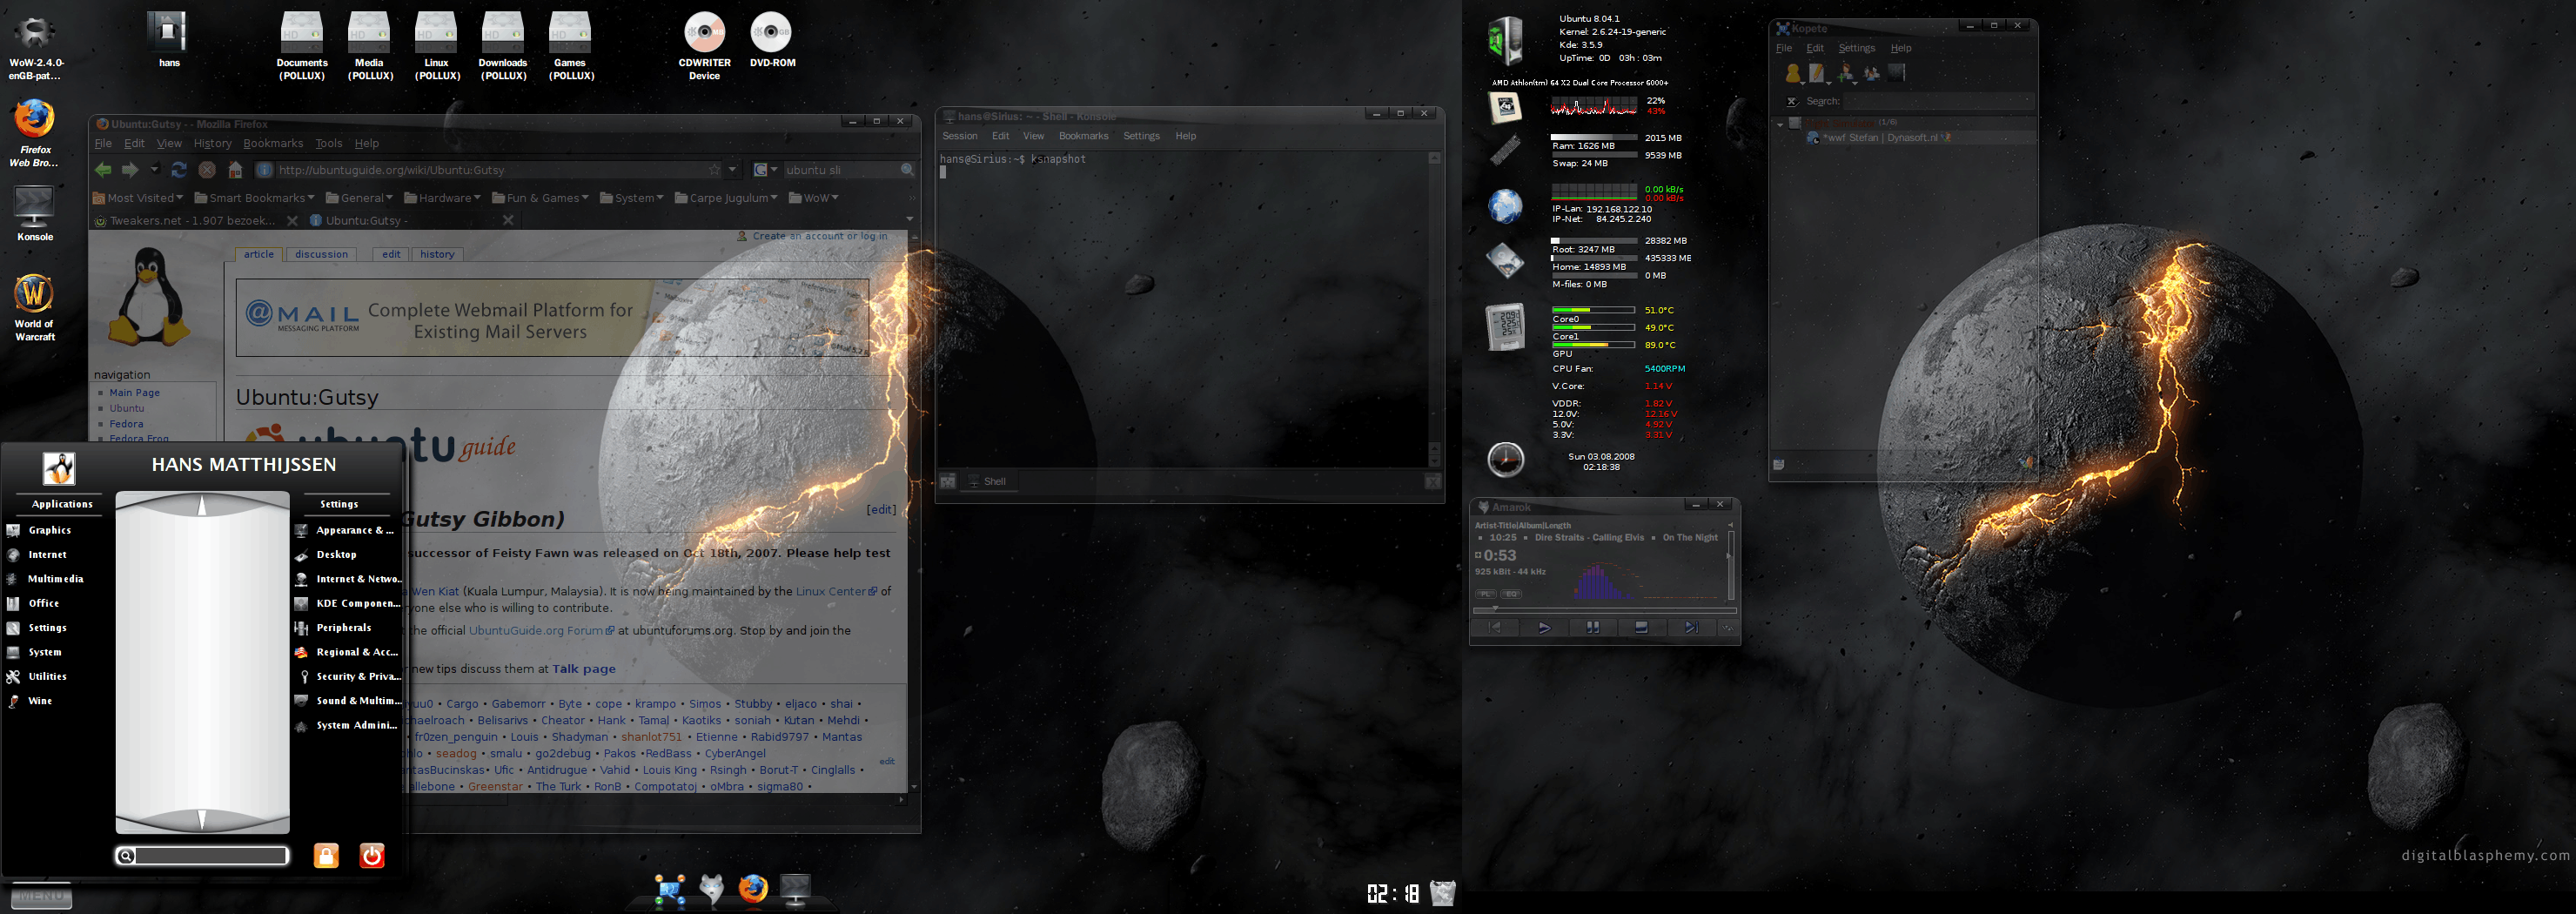Go to Firefox home page icon

pos(235,170)
